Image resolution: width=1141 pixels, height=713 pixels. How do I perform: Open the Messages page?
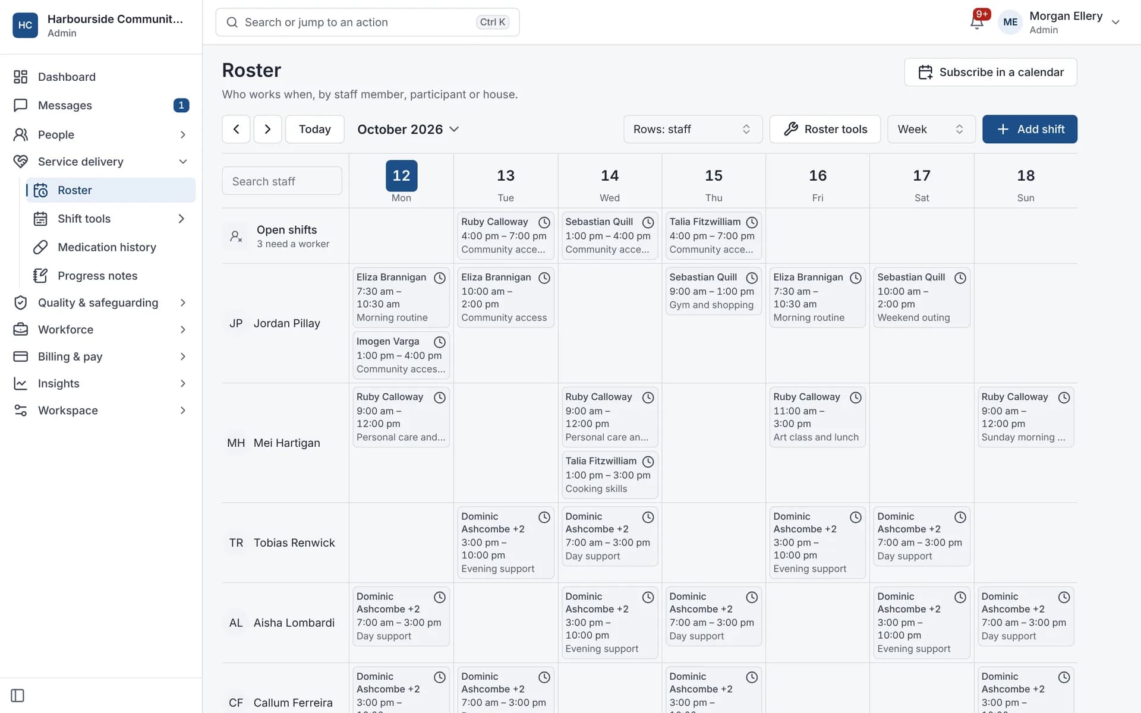point(101,105)
